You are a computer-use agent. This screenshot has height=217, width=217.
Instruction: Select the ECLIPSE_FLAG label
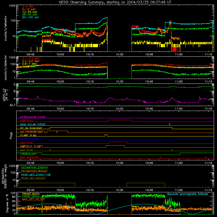point(30,139)
